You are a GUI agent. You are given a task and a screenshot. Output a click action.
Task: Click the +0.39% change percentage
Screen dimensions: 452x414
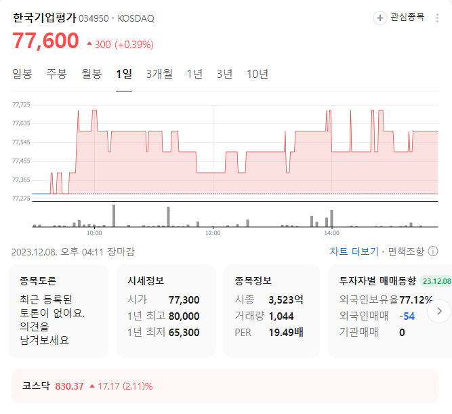click(x=134, y=45)
